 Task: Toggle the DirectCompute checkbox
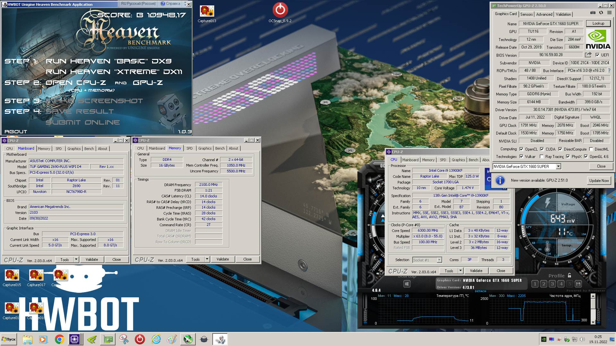coord(560,149)
